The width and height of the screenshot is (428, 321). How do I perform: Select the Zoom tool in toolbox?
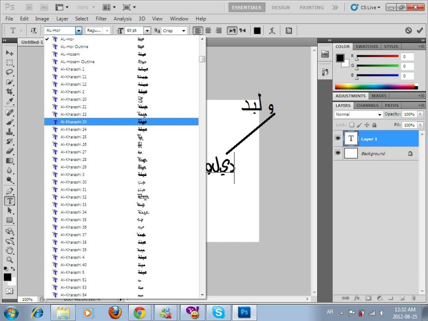[x=9, y=260]
